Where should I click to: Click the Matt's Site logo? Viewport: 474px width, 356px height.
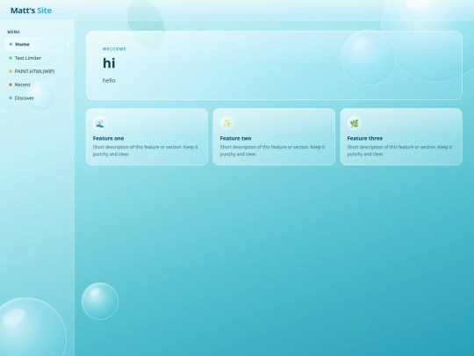[x=31, y=11]
